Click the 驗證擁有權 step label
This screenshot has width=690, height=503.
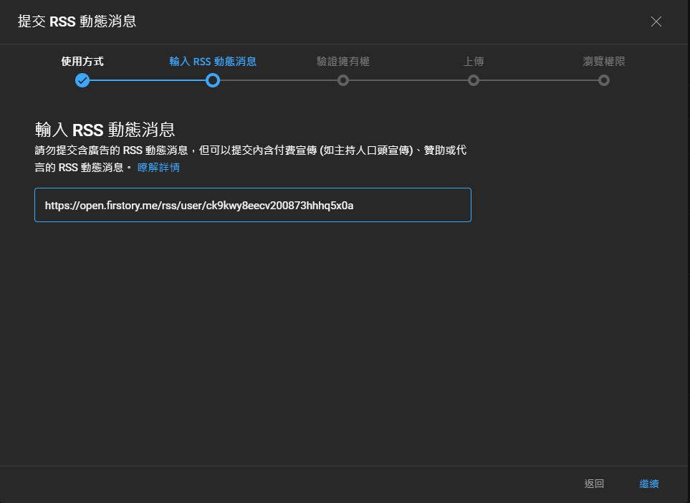[x=342, y=61]
